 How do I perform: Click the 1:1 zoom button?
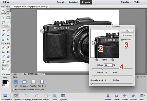coord(15,82)
